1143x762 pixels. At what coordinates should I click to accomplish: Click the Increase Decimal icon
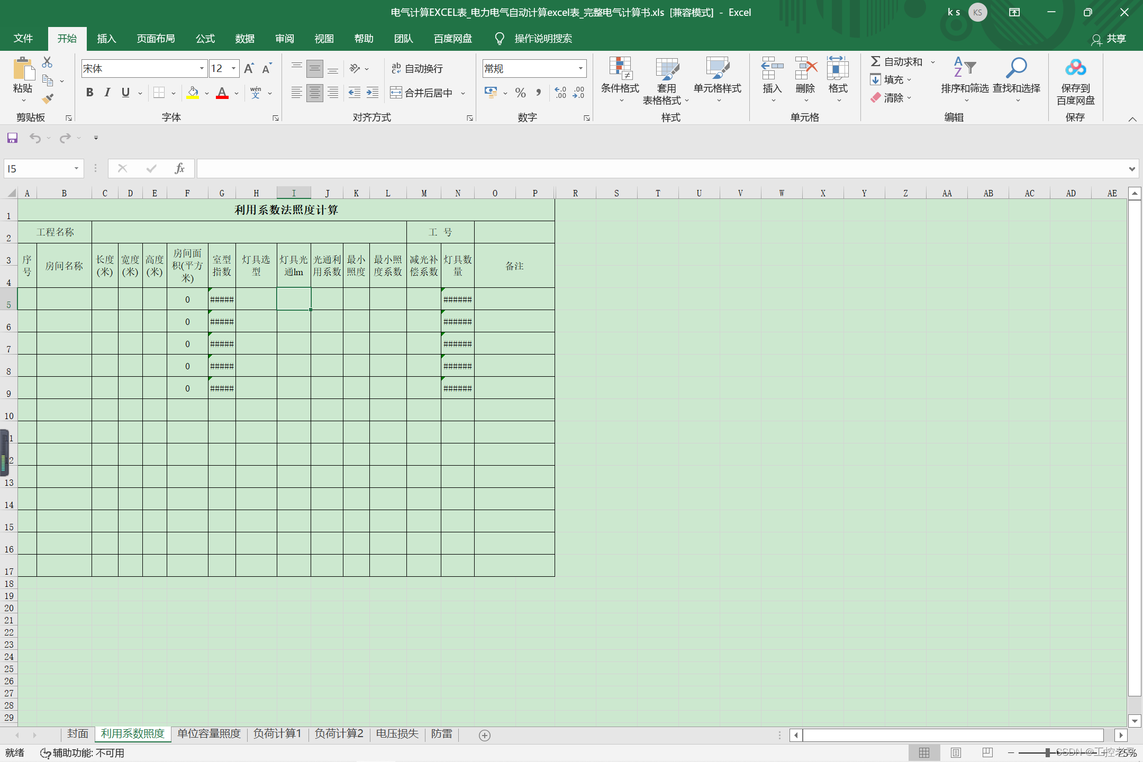coord(560,93)
